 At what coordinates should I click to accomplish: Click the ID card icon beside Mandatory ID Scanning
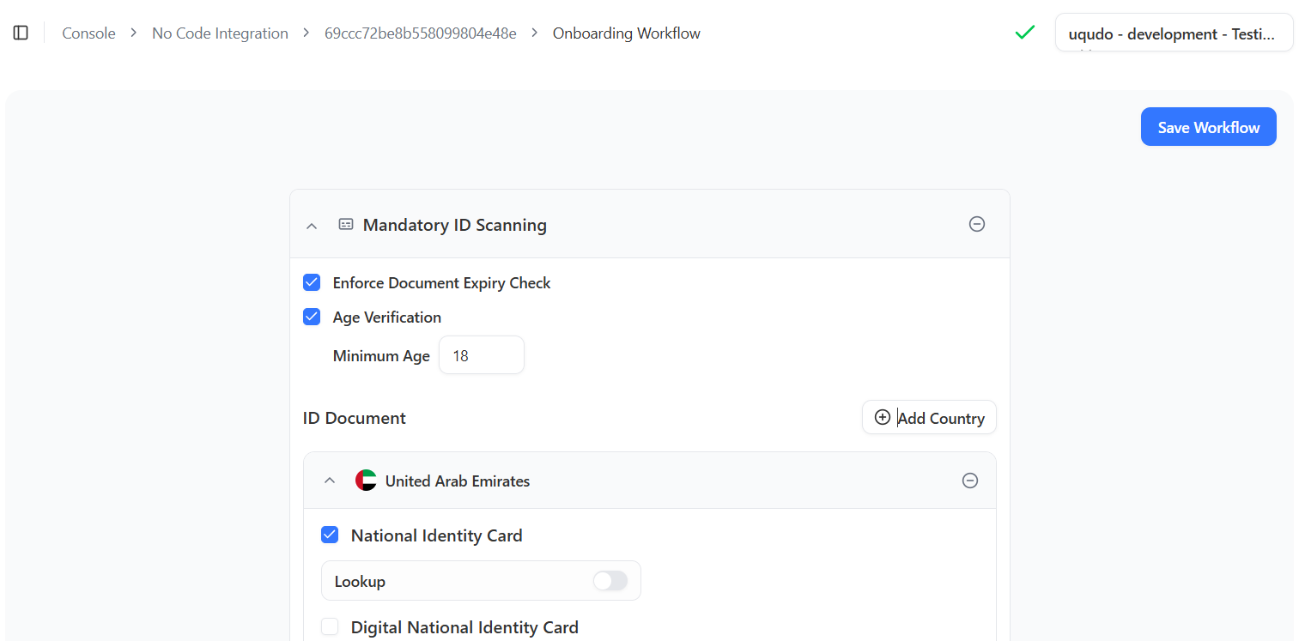pos(346,225)
